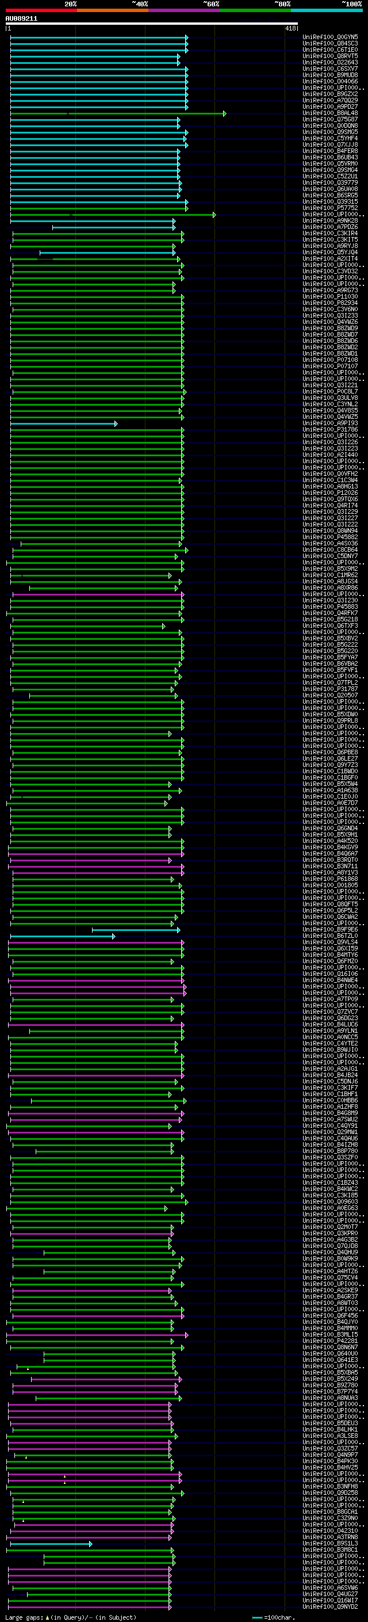Image resolution: width=368 pixels, height=1622 pixels.
Task: Click the purple ~60% identity color band
Action: click(x=183, y=11)
